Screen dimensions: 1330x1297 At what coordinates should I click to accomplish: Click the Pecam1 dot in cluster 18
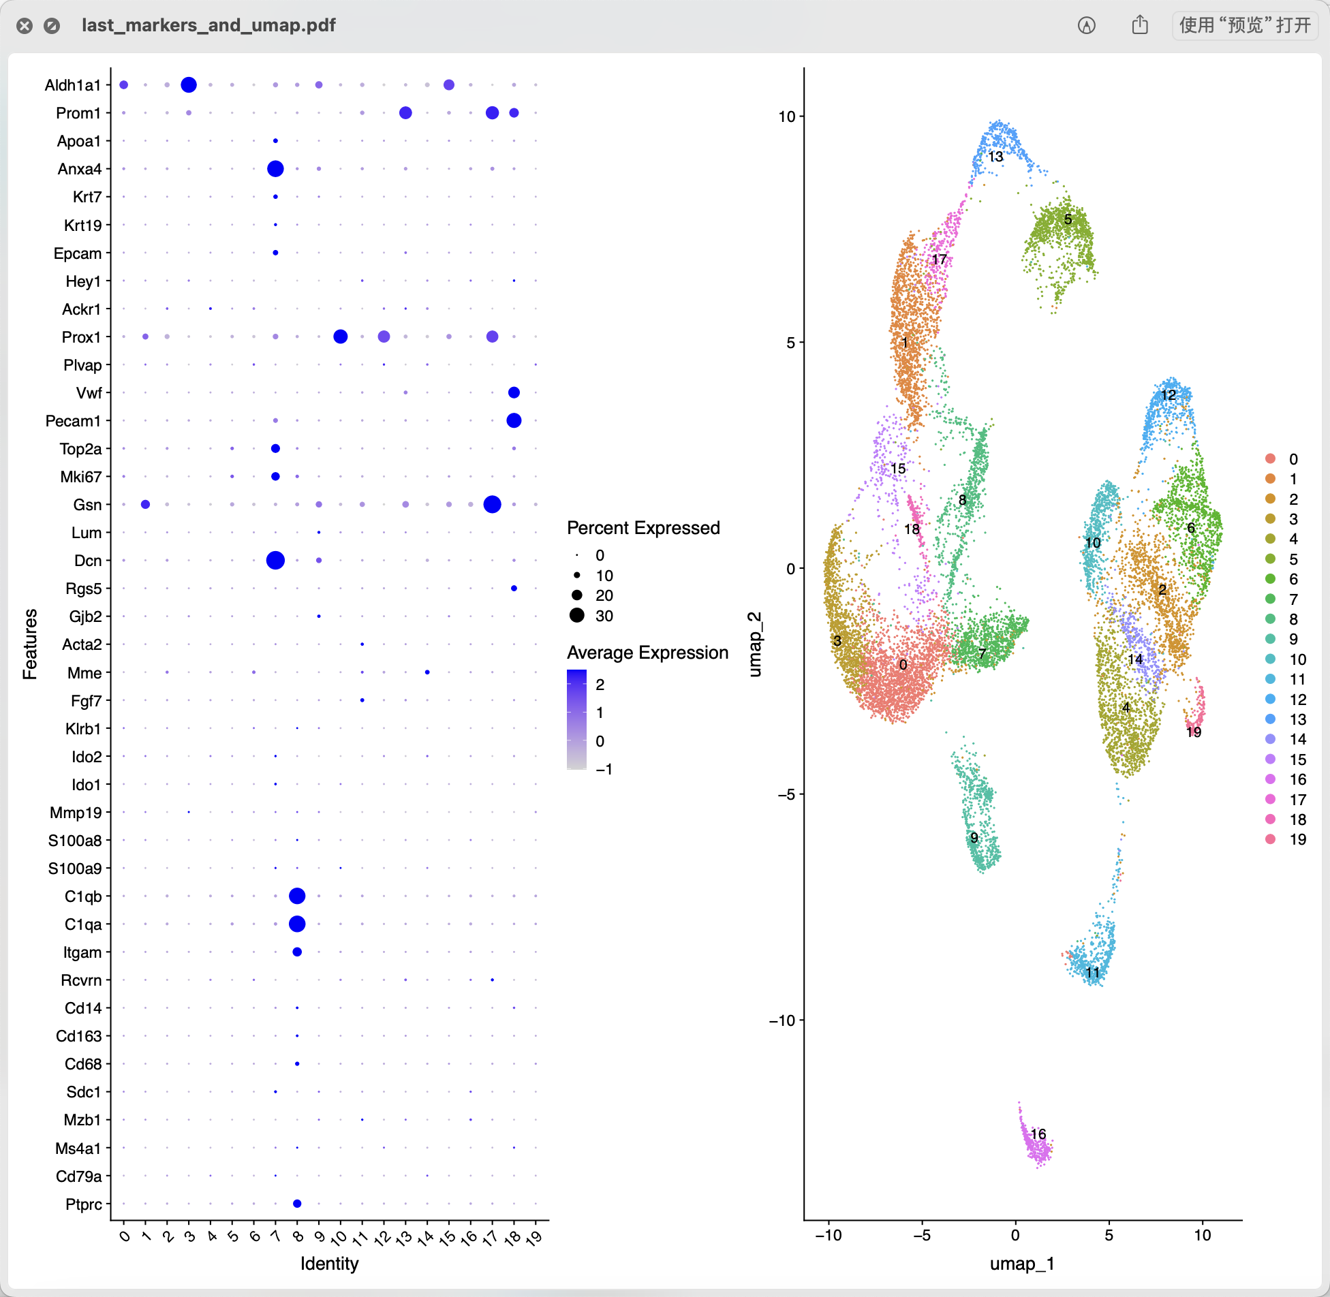(514, 420)
